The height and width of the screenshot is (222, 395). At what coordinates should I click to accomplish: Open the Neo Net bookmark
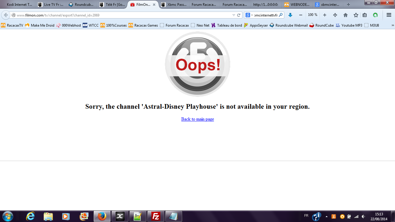click(200, 25)
